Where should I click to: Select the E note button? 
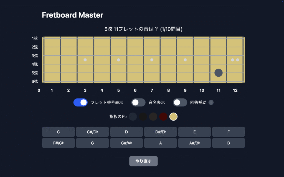tap(194, 132)
